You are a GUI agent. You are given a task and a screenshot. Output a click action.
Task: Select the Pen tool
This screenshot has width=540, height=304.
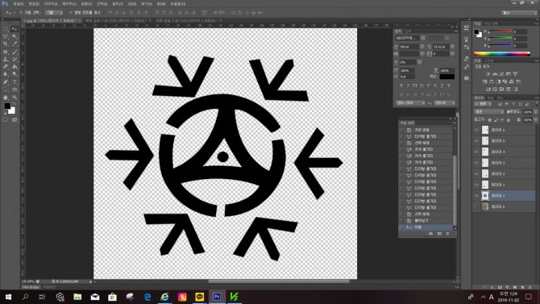6,82
